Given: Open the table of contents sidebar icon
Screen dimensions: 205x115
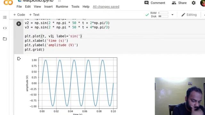Looking at the screenshot, I should pyautogui.click(x=5, y=17).
